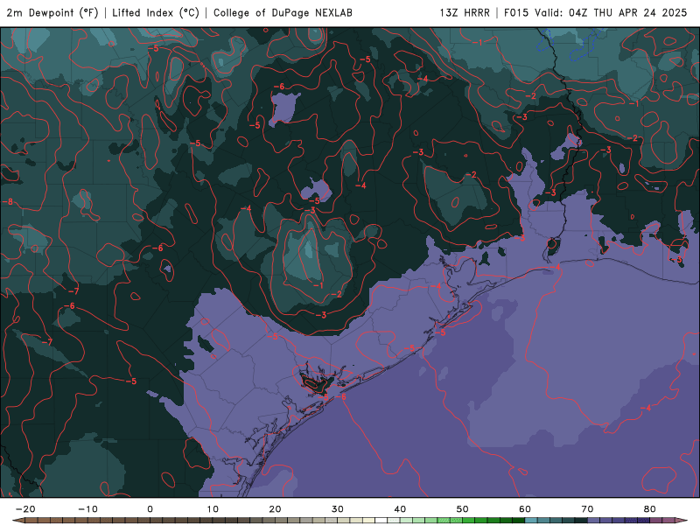Image resolution: width=700 pixels, height=525 pixels.
Task: Click the 40 label on the color scale
Action: click(x=400, y=509)
